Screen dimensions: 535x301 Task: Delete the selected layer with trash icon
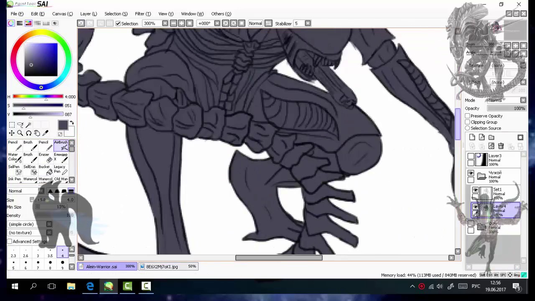(x=501, y=146)
